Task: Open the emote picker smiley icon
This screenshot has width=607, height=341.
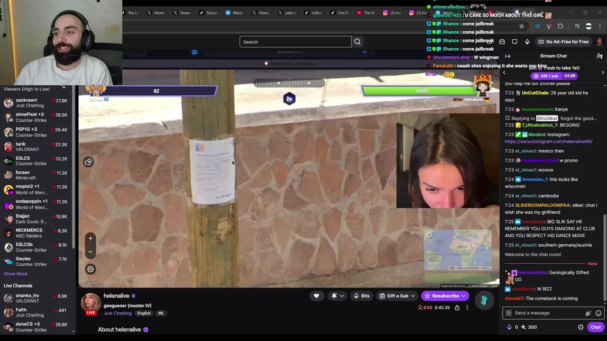Action: click(x=598, y=313)
